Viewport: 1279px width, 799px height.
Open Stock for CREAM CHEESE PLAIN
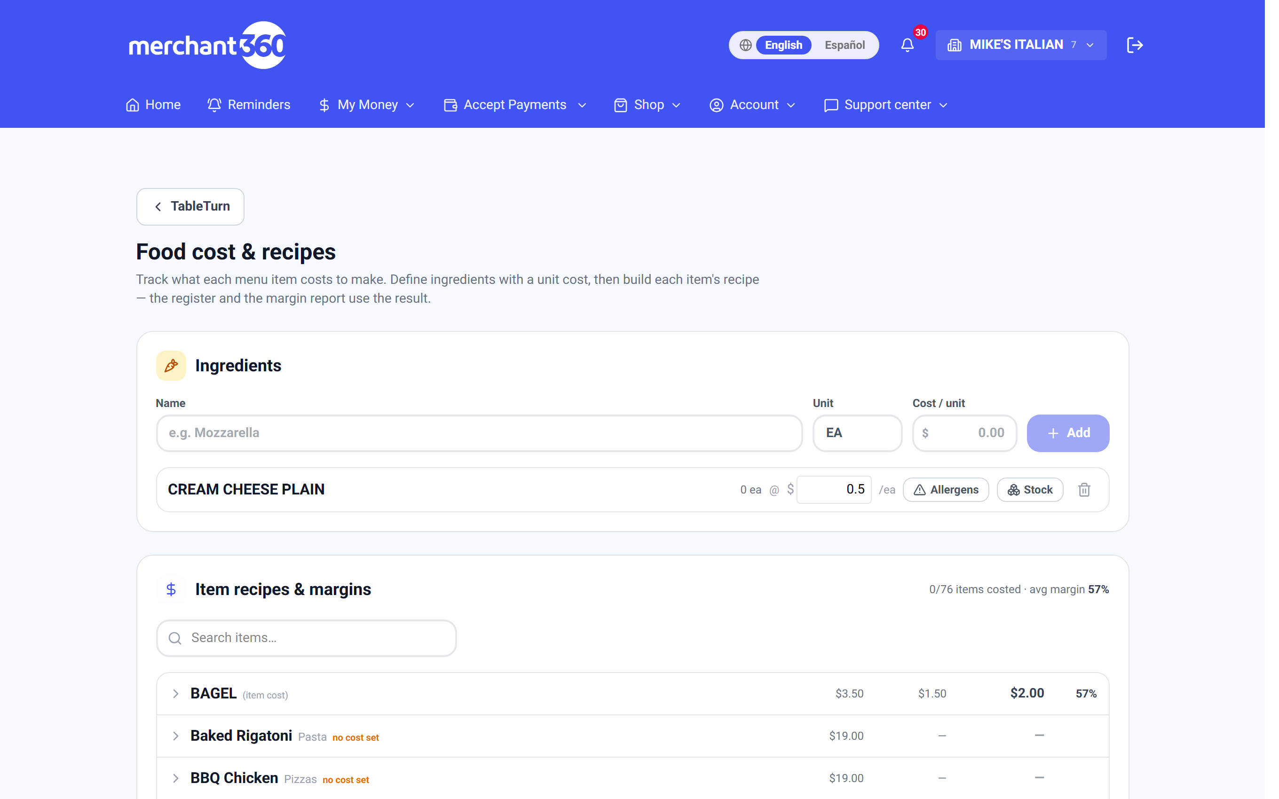(x=1029, y=489)
